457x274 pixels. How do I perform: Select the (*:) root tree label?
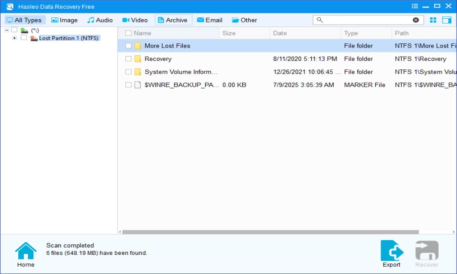[35, 30]
